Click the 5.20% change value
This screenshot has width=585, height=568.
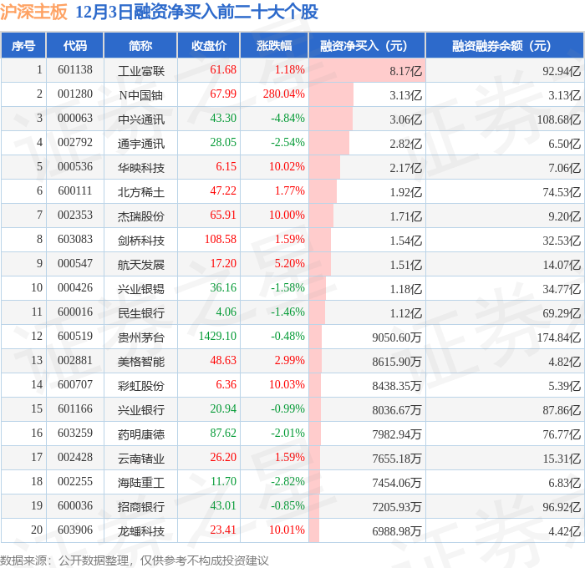point(289,264)
